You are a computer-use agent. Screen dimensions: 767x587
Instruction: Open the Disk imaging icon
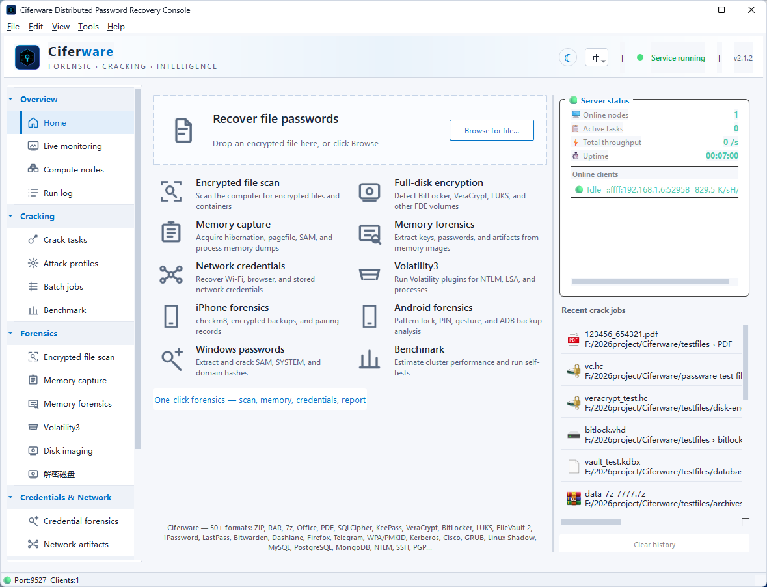33,450
